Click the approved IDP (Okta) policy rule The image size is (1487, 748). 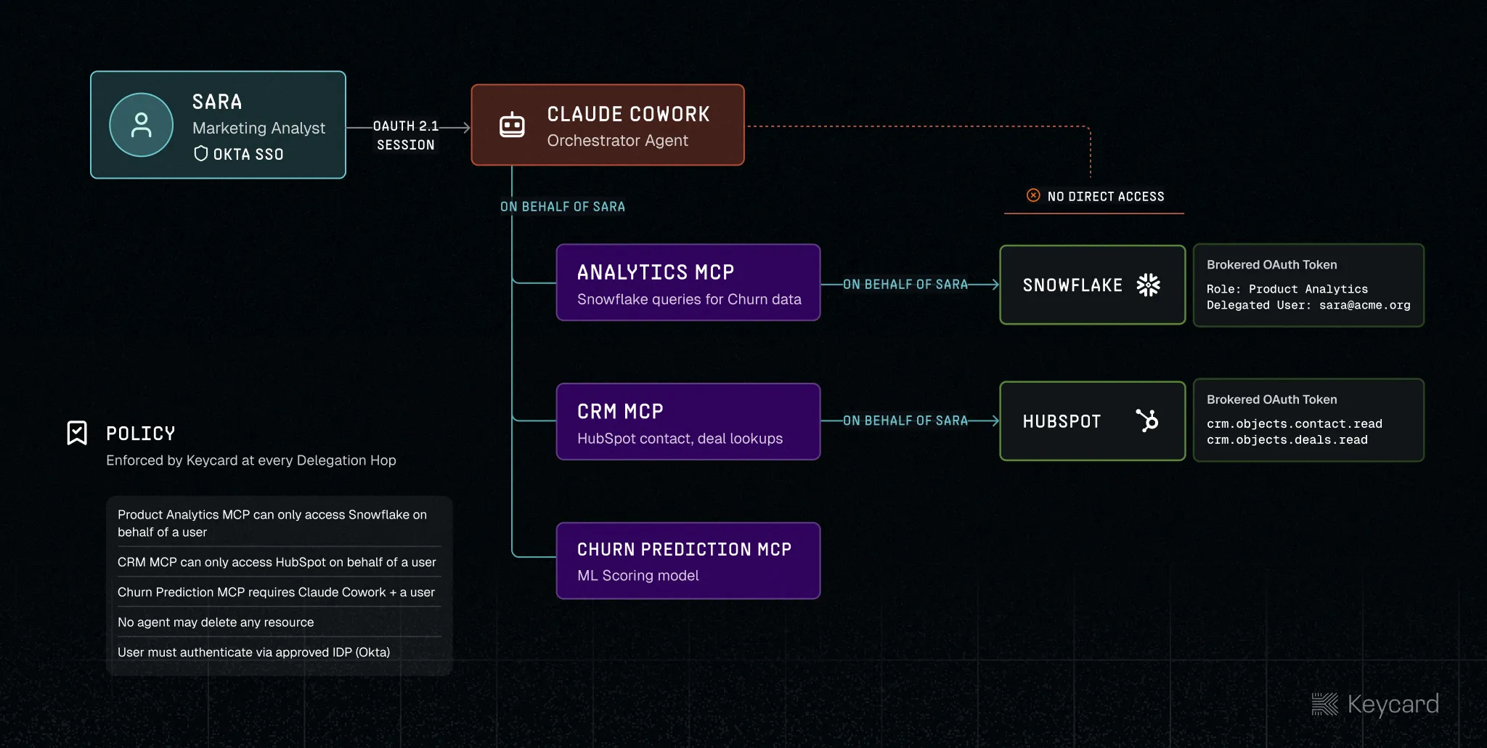253,652
